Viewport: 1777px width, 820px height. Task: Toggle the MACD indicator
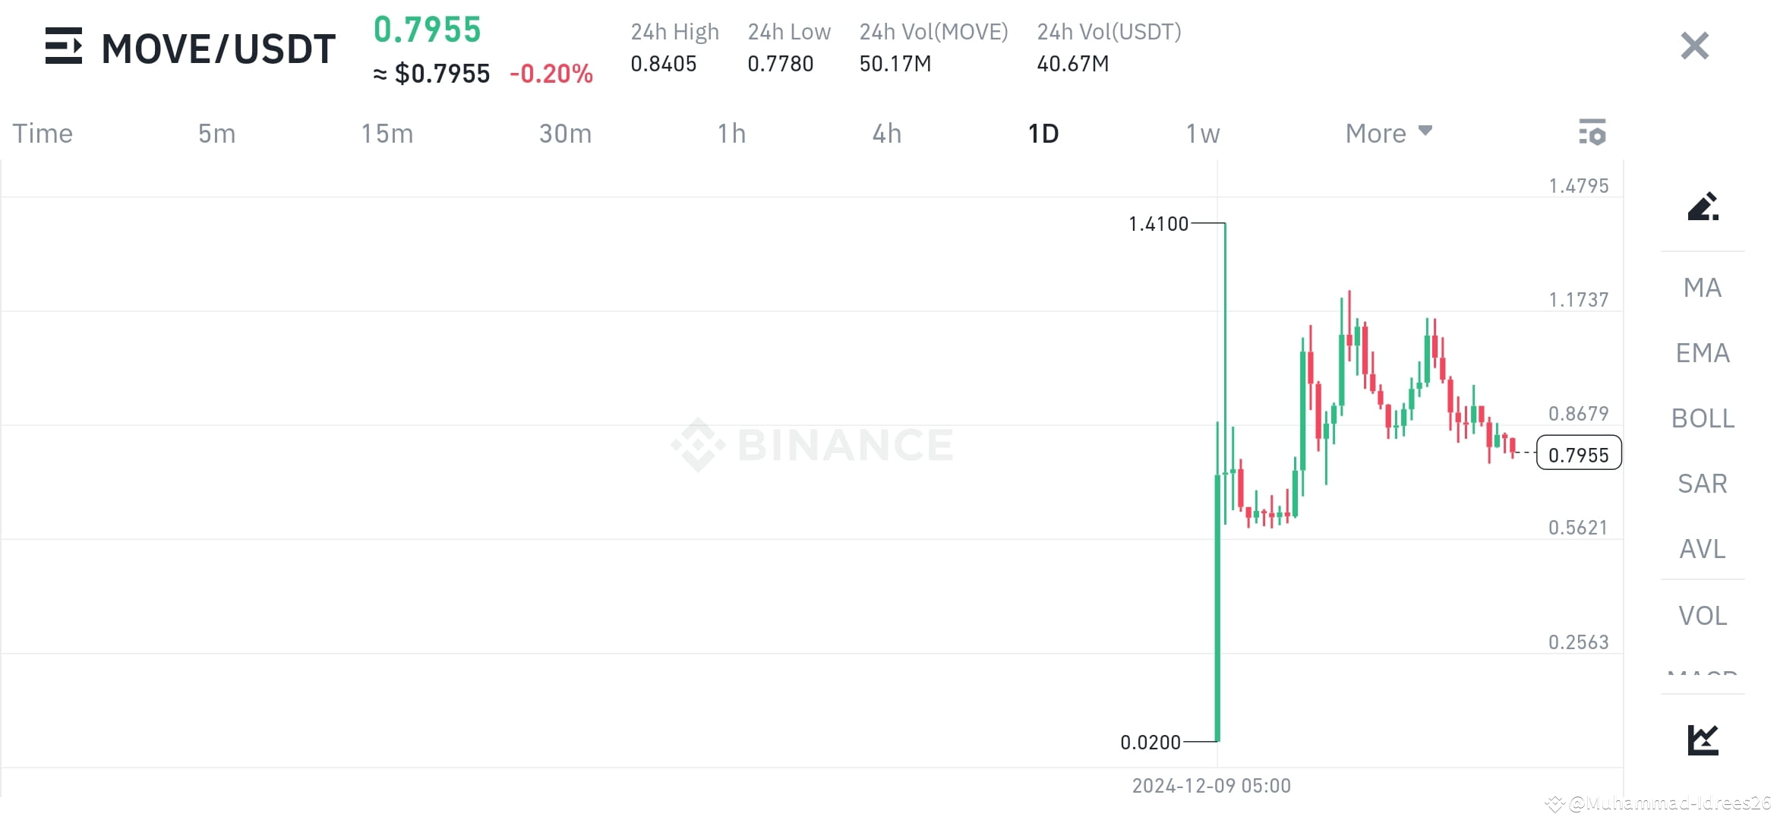tap(1701, 674)
